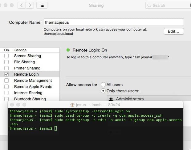Select File Sharing service row
The width and height of the screenshot is (191, 150).
click(30, 62)
